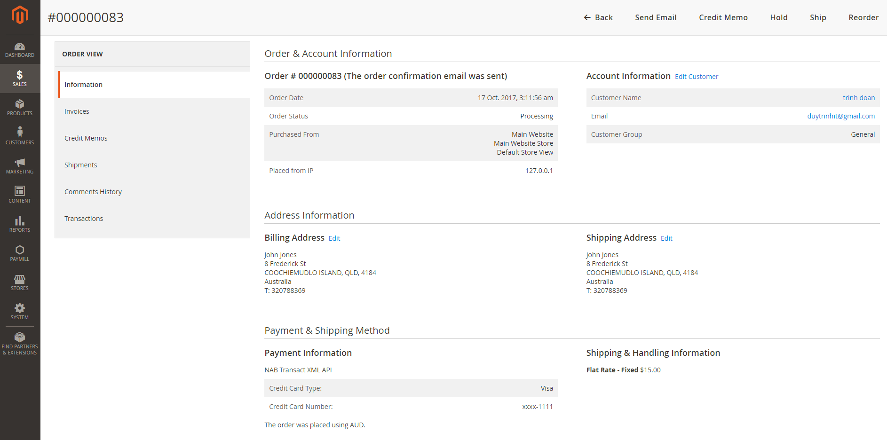Open customer email duytrinhit@gmail.com link

pyautogui.click(x=840, y=116)
